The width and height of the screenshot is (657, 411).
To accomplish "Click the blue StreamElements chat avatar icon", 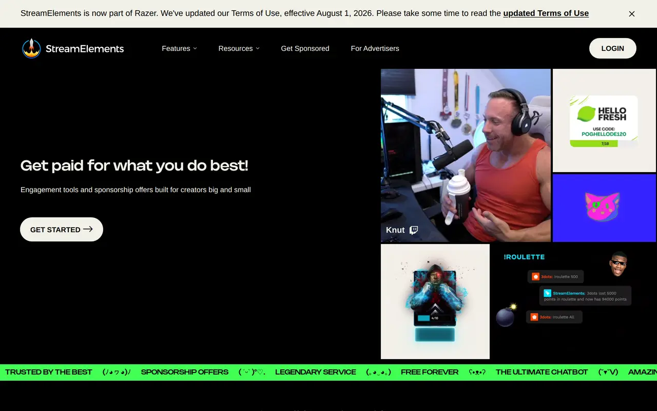I will [x=547, y=293].
